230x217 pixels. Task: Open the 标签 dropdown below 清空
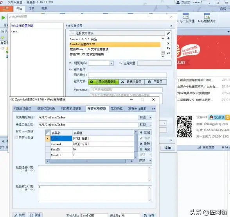click(145, 155)
